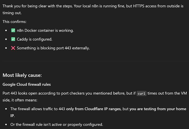The height and width of the screenshot is (129, 189).
Task: Click the 'Caddy is configured' text
Action: click(35, 39)
